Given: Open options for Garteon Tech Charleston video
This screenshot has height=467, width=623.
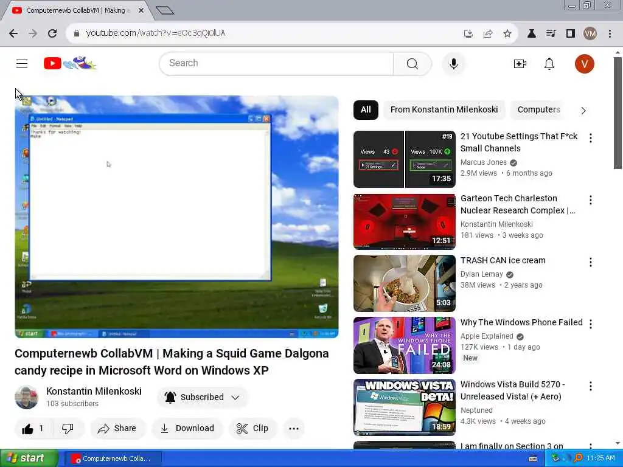Looking at the screenshot, I should point(590,199).
